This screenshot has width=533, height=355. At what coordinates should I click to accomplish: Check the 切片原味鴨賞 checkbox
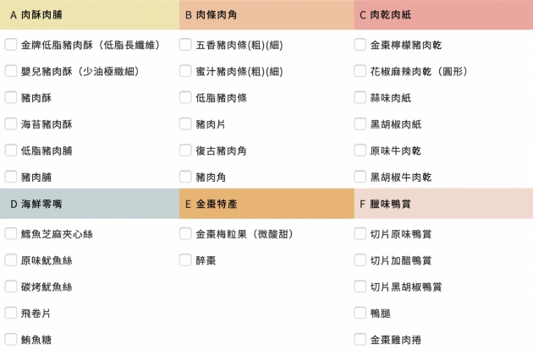click(x=361, y=233)
